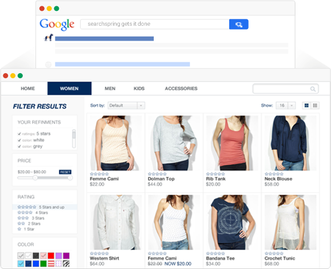Image resolution: width=331 pixels, height=269 pixels.
Task: Toggle the checked pink color swatch
Action: 43,256
